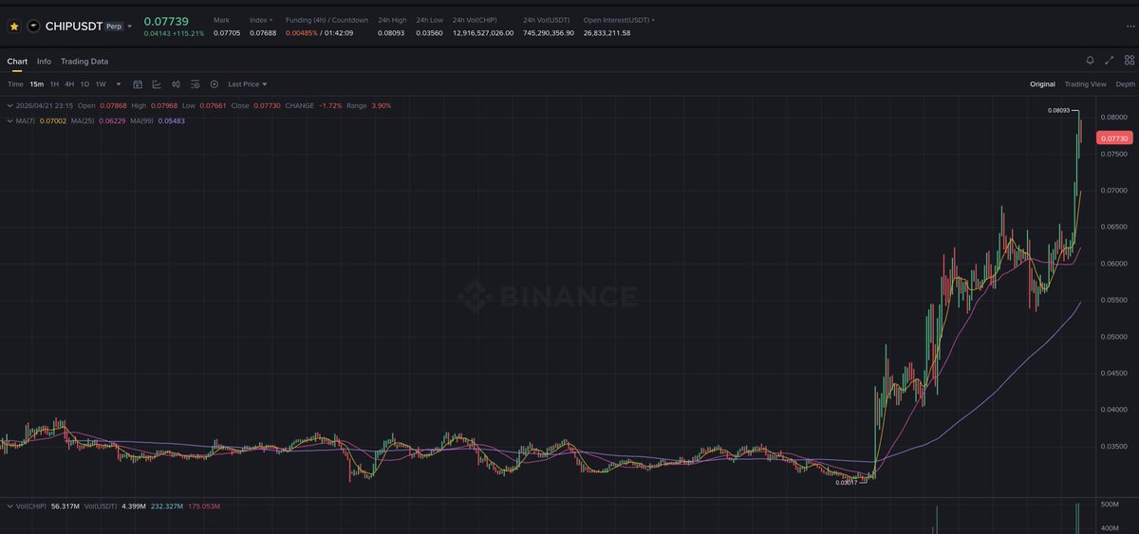Click the 24h Vol(USDT) value 745,290,356.90
This screenshot has height=534, width=1139.
pyautogui.click(x=549, y=33)
